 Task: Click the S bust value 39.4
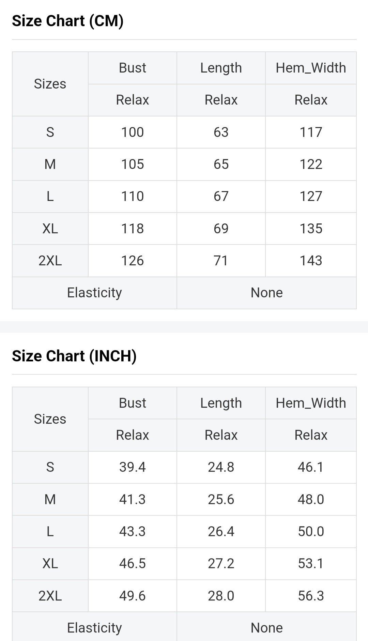tap(132, 467)
